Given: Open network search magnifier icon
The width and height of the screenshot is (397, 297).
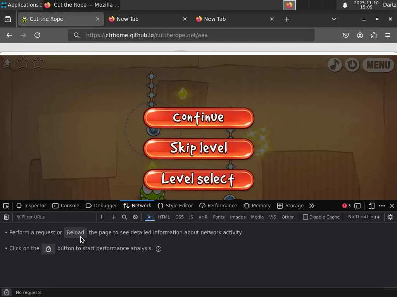Looking at the screenshot, I should 124,217.
